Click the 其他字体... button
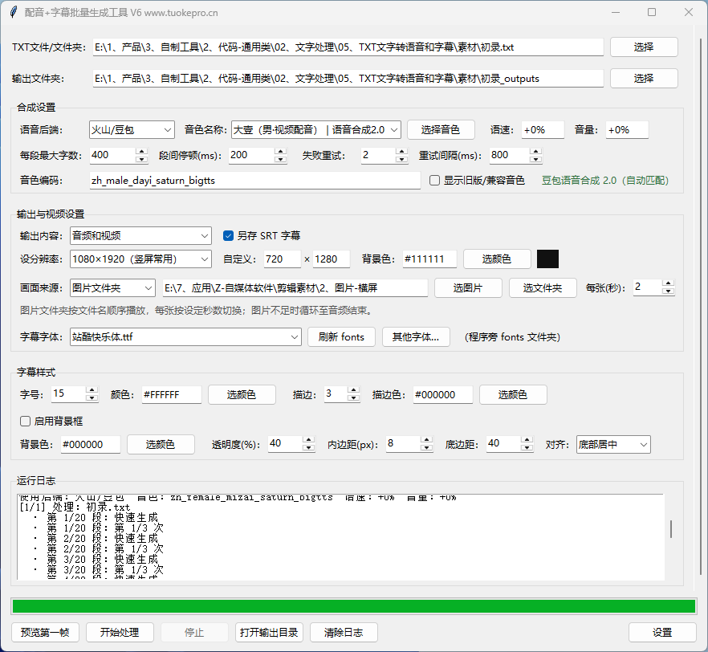The width and height of the screenshot is (708, 652). click(416, 337)
